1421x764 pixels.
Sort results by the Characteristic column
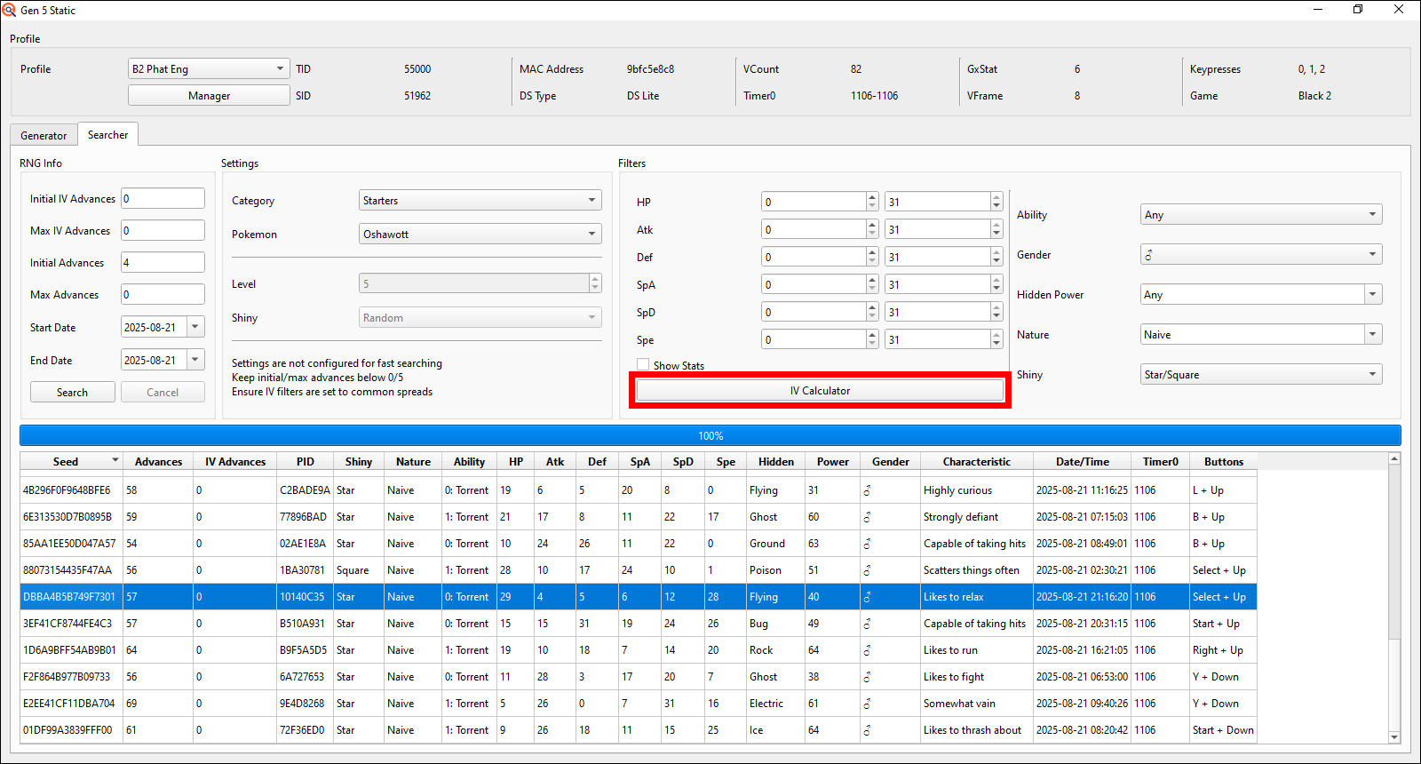(x=976, y=462)
